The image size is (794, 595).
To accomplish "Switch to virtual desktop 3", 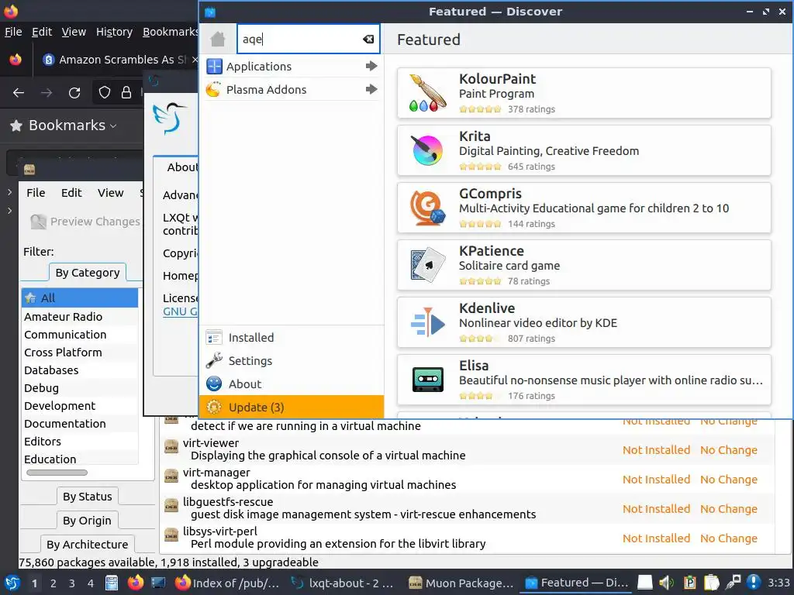I will point(72,583).
